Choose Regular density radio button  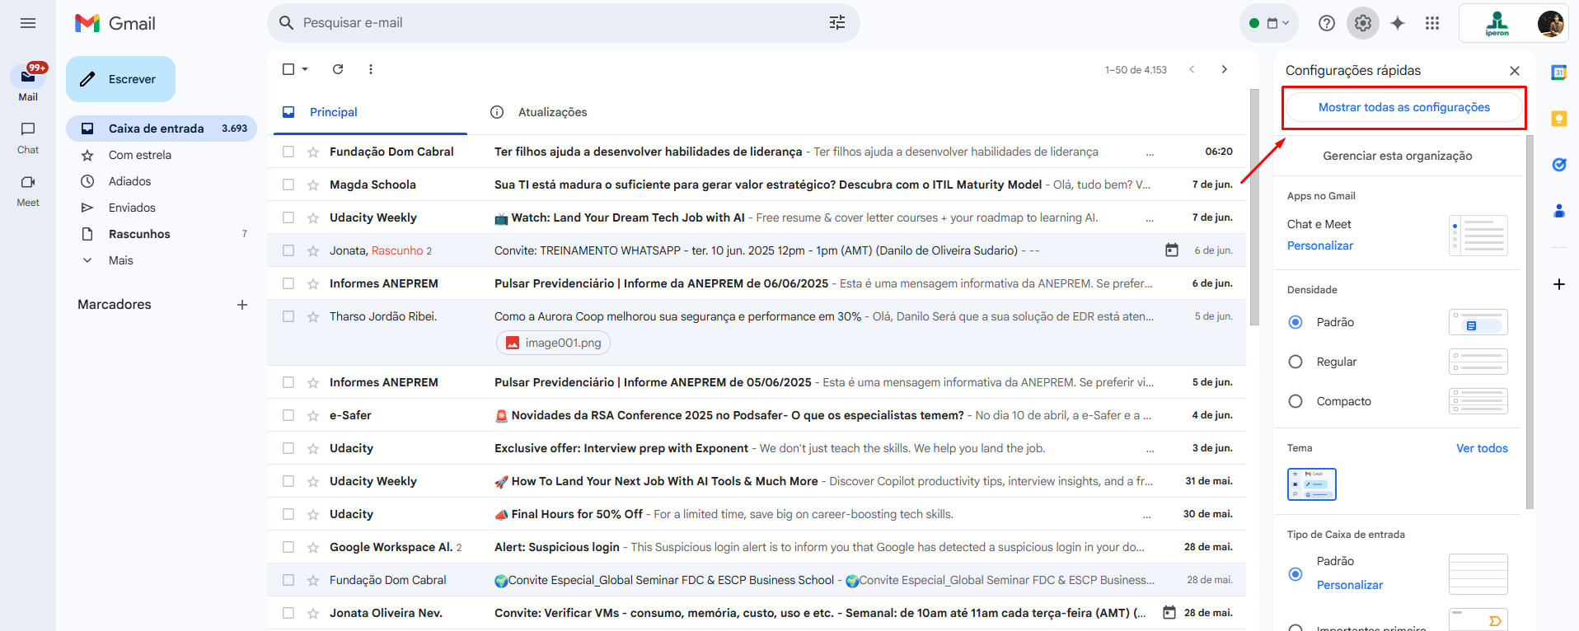click(x=1296, y=362)
